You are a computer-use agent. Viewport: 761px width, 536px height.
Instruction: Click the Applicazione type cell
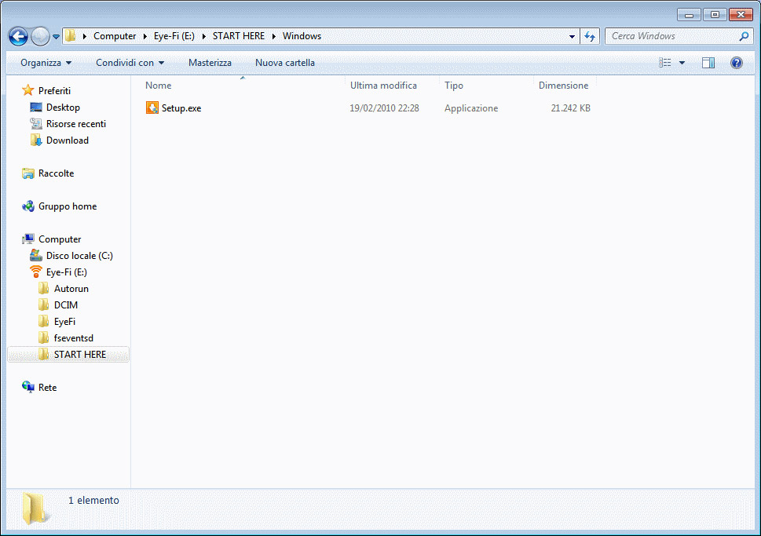pos(471,108)
